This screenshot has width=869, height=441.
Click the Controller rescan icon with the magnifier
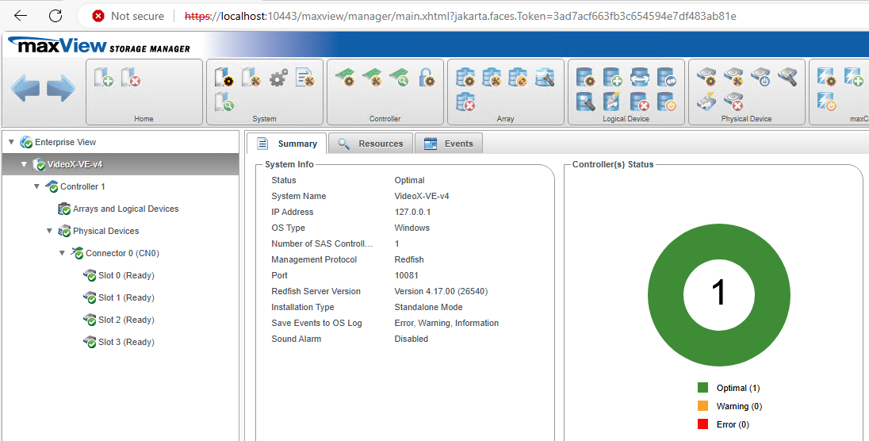pyautogui.click(x=399, y=77)
